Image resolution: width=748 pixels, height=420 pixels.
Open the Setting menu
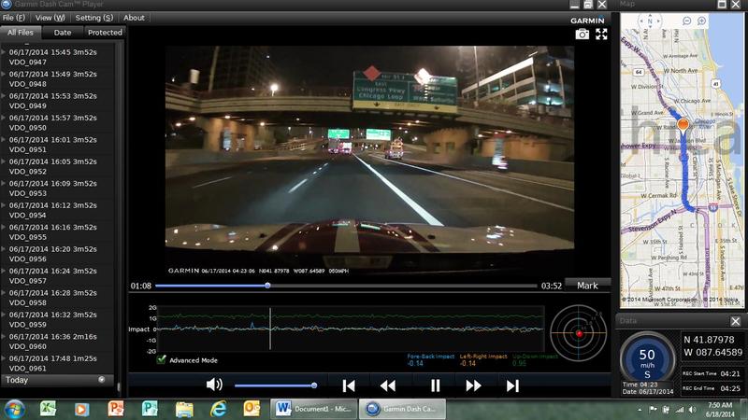[94, 18]
